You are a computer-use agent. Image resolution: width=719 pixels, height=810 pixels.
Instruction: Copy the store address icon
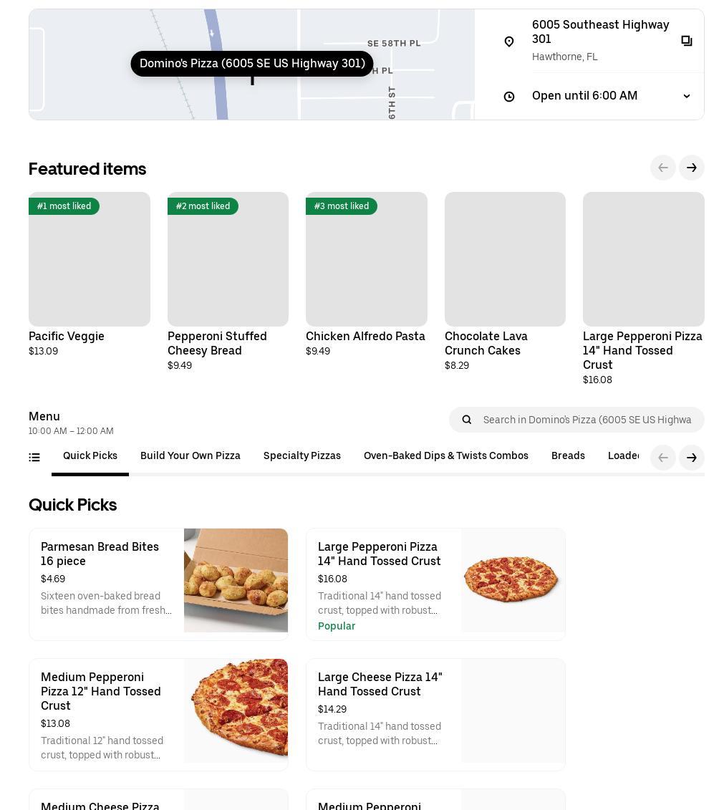click(686, 42)
